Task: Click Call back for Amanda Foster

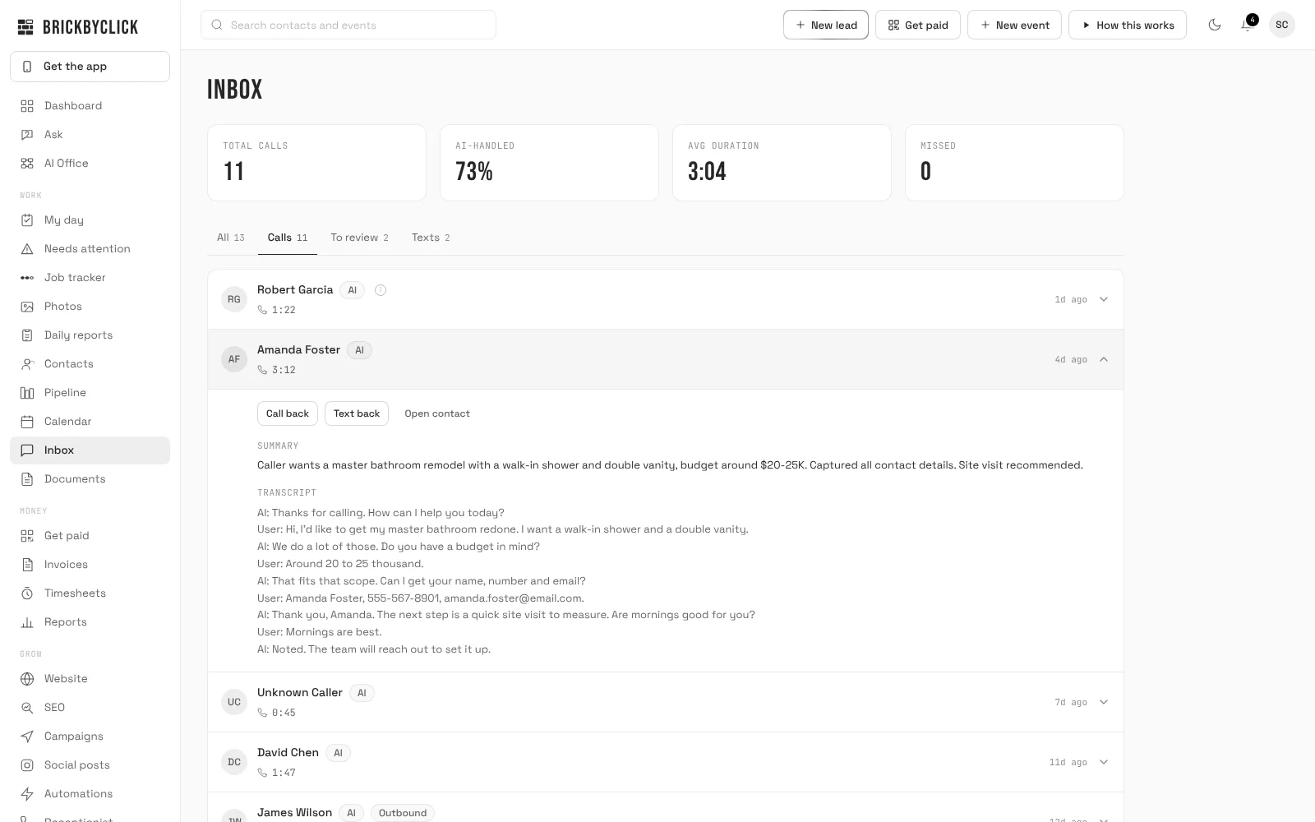Action: (288, 413)
